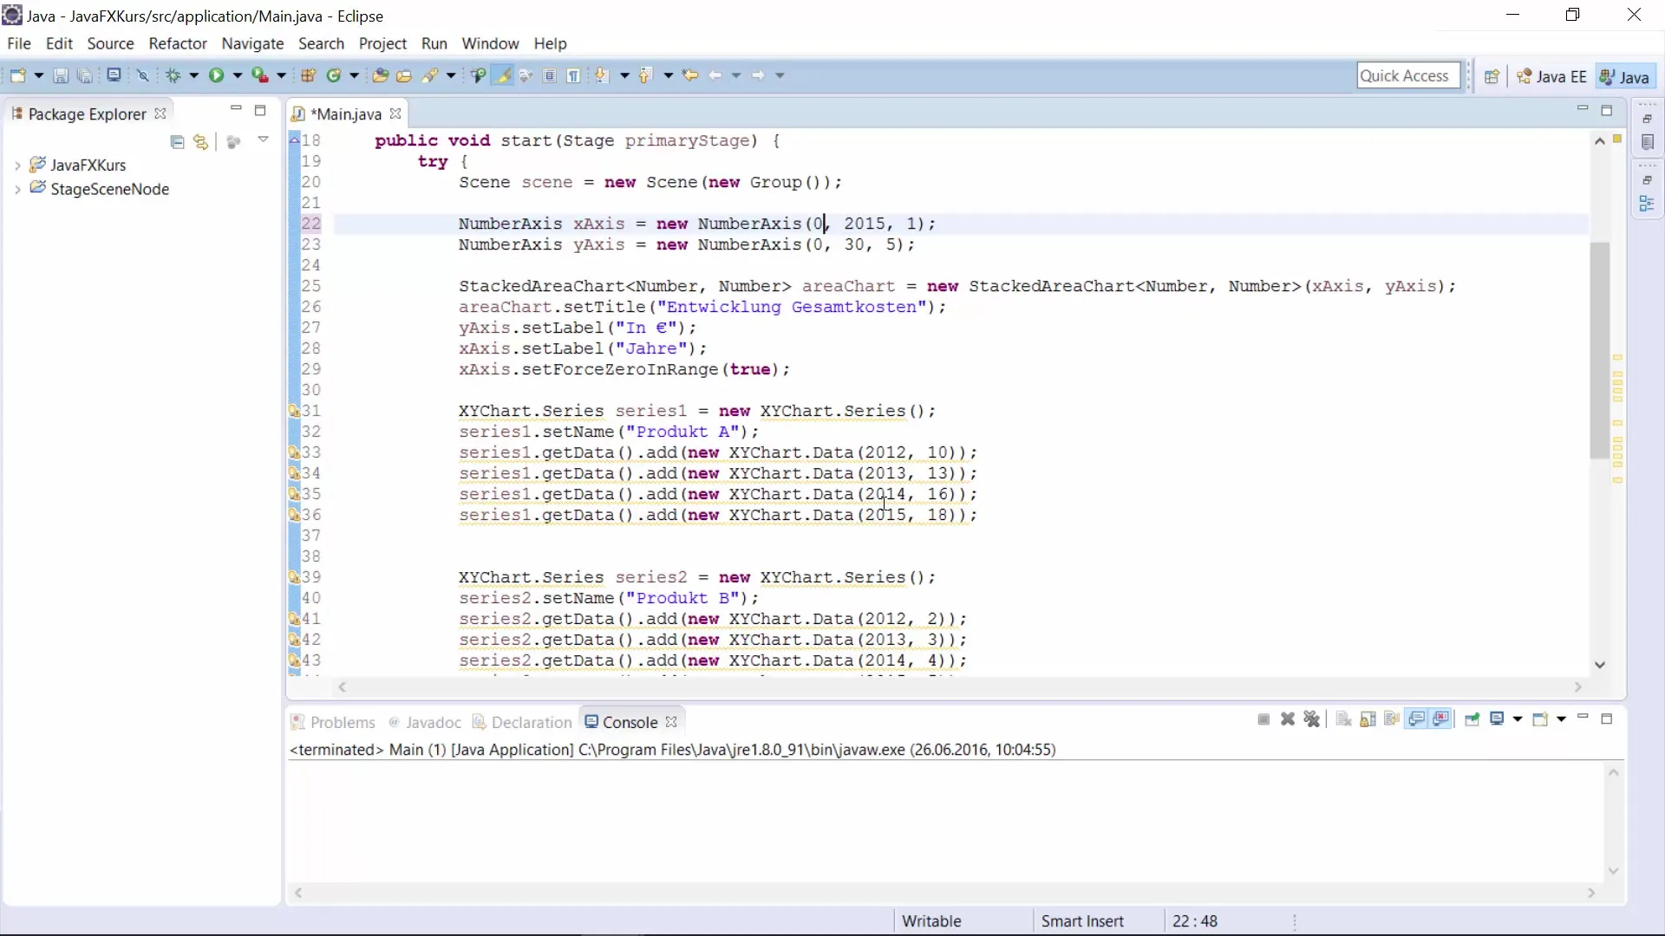
Task: Click Next Annotation toolbar icon
Action: click(602, 76)
